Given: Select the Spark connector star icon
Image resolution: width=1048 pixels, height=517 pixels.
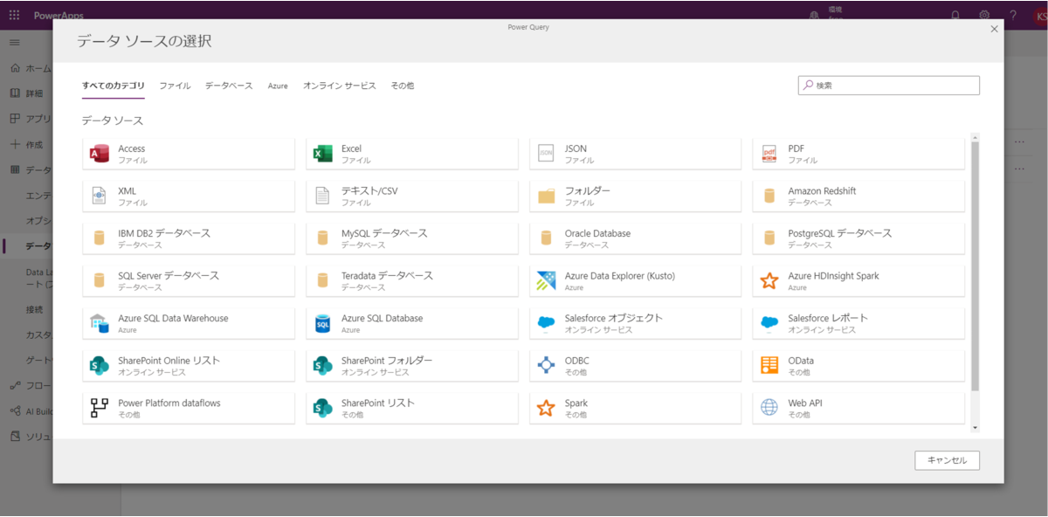Looking at the screenshot, I should click(x=547, y=408).
